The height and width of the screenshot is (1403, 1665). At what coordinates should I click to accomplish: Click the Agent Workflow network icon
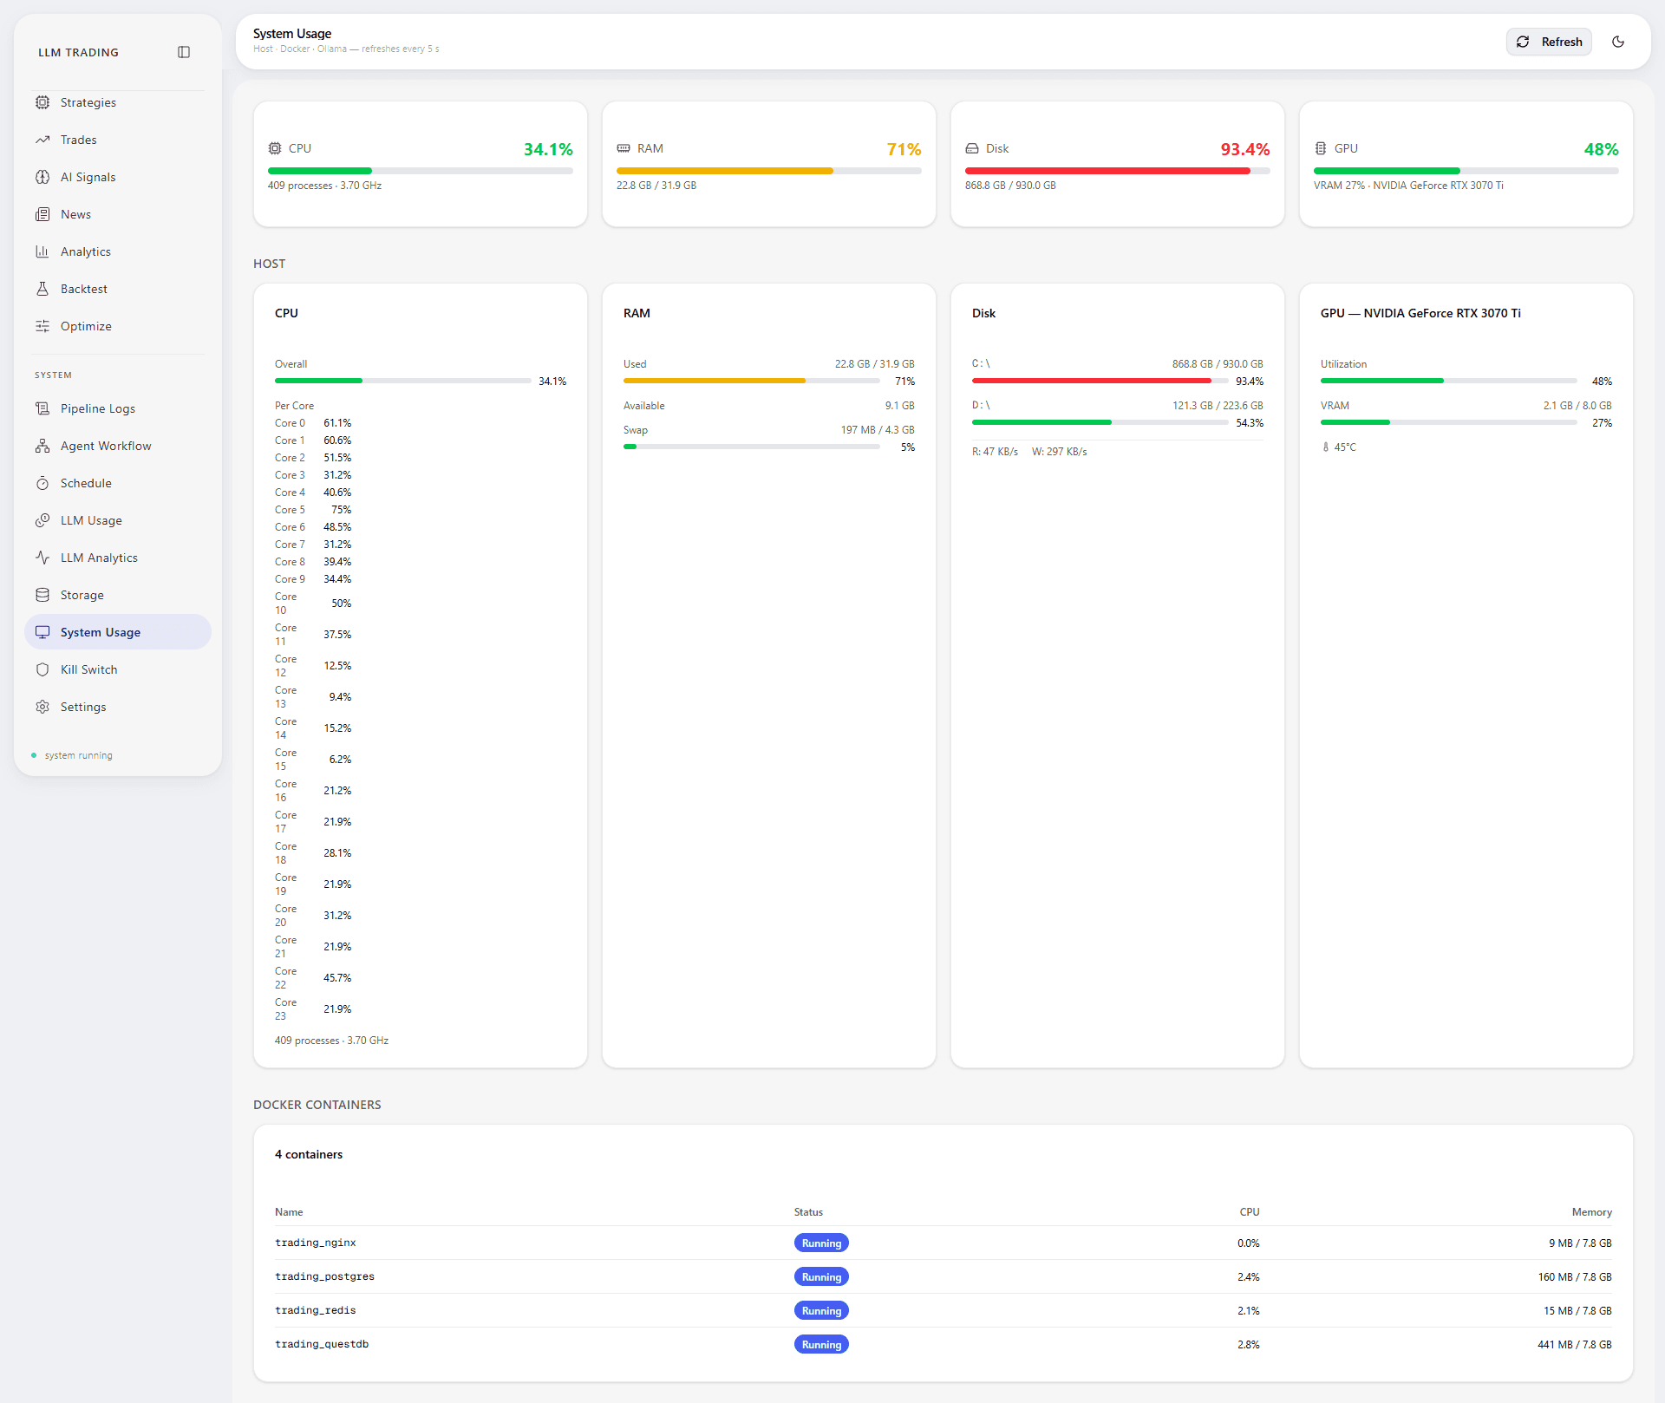[x=42, y=446]
